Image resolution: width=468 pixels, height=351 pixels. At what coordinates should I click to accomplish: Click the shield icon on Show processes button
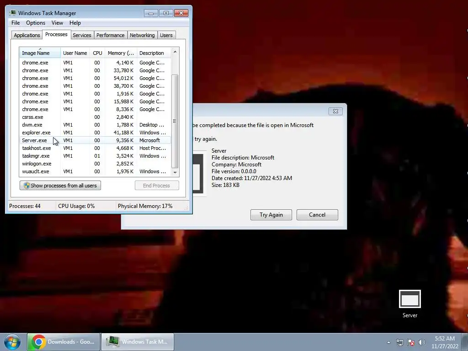point(27,186)
